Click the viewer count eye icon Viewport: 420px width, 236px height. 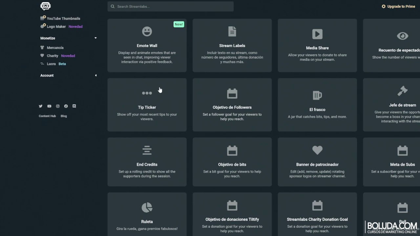pos(403,36)
